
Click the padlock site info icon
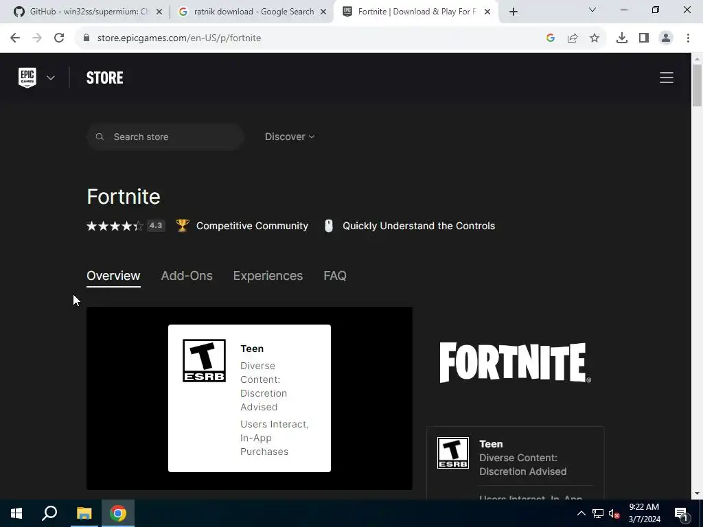86,38
